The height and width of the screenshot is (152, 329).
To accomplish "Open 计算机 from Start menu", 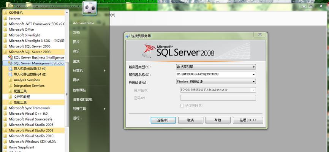I will point(78,71).
